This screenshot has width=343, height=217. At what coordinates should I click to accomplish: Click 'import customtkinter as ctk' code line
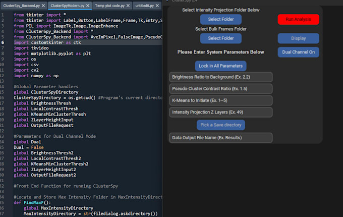(47, 42)
